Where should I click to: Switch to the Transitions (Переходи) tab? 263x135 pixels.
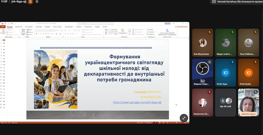point(39,27)
